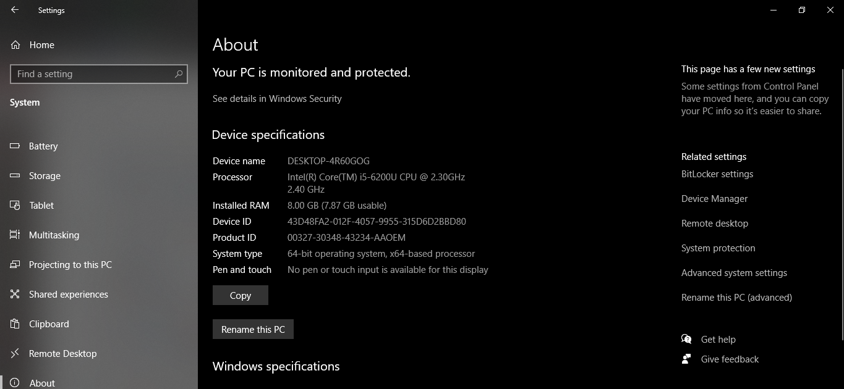The height and width of the screenshot is (389, 844).
Task: Open System protection settings
Action: [x=718, y=248]
